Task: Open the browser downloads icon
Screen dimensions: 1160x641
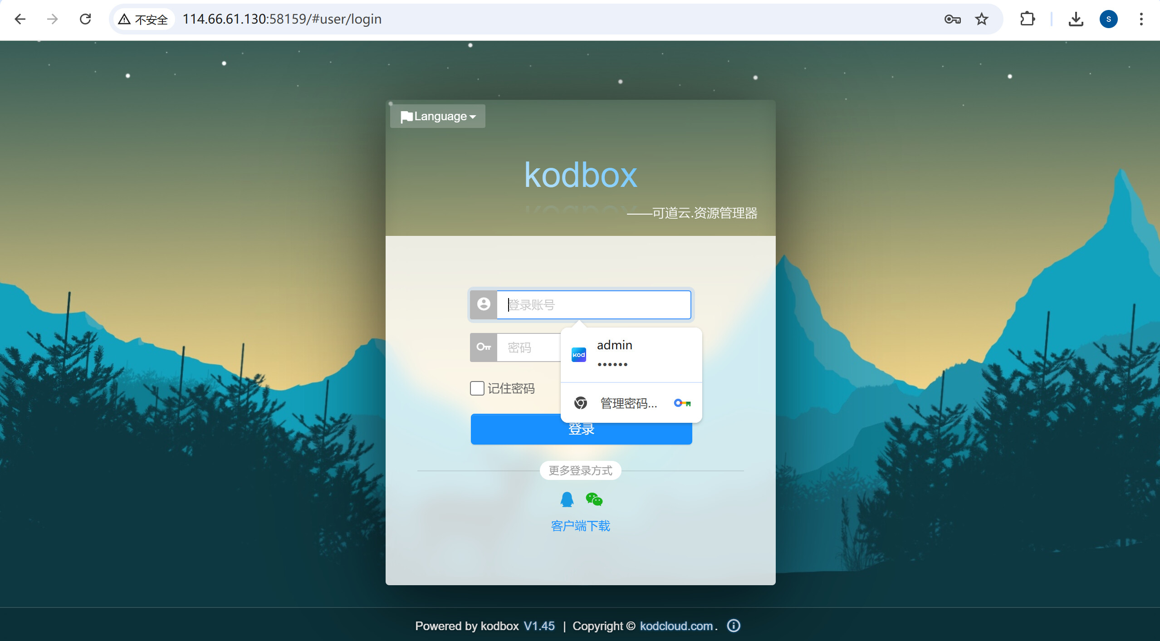Action: tap(1076, 19)
